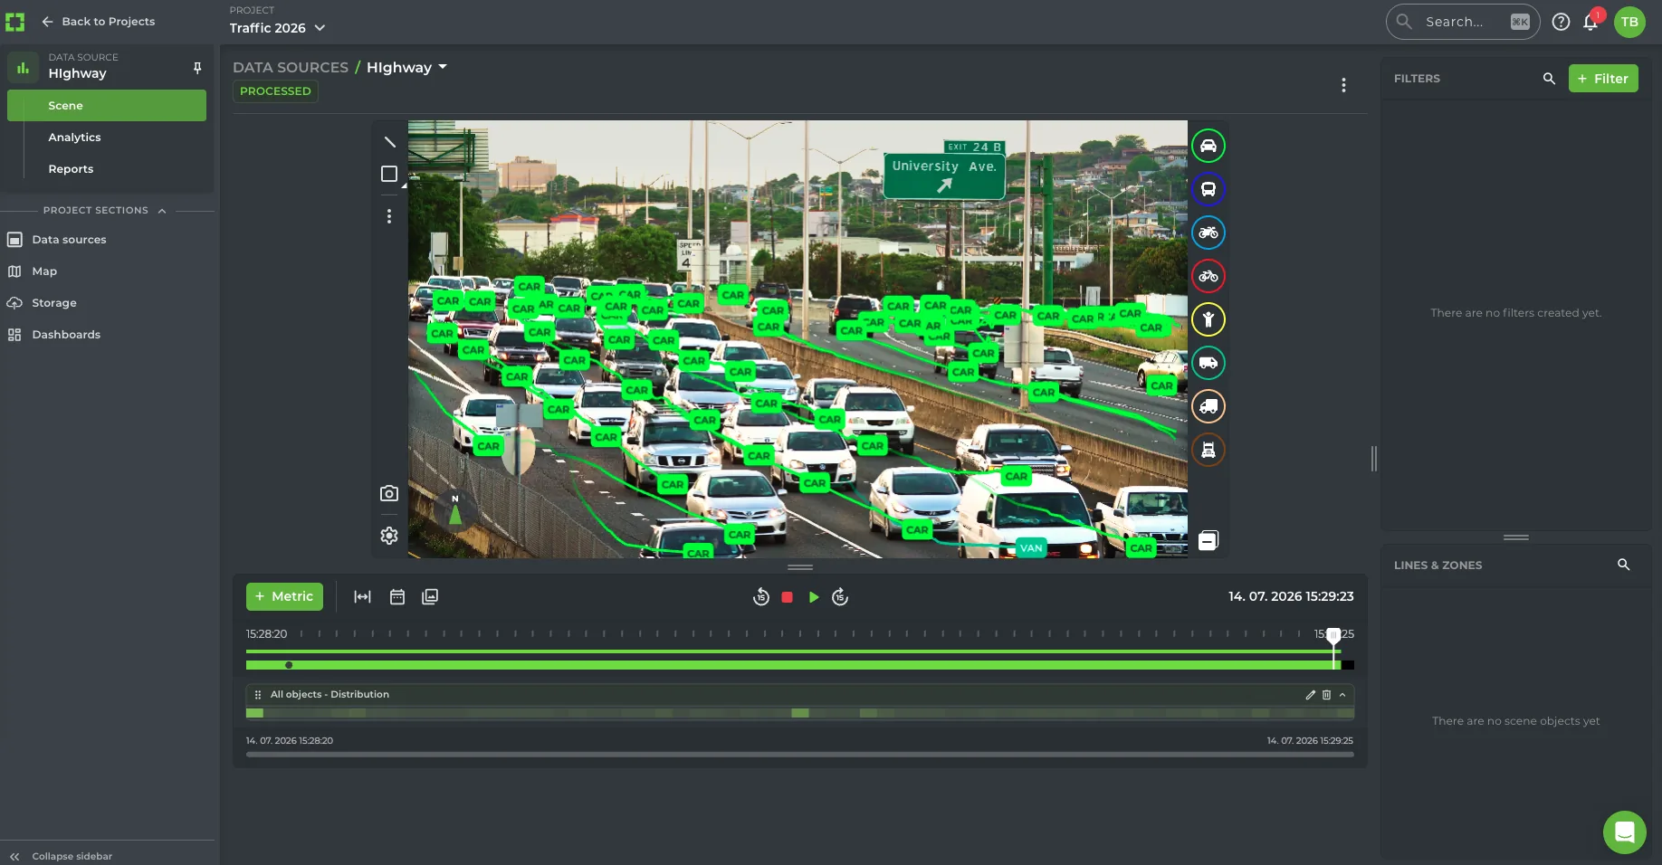Delete the All objects Distribution metric
This screenshot has height=865, width=1662.
pyautogui.click(x=1326, y=695)
